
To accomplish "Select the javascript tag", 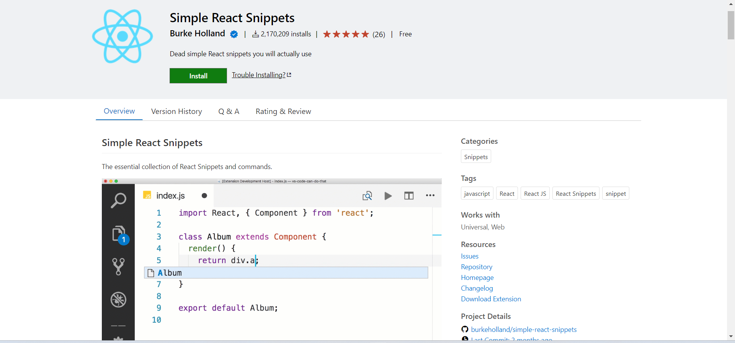I will click(477, 193).
